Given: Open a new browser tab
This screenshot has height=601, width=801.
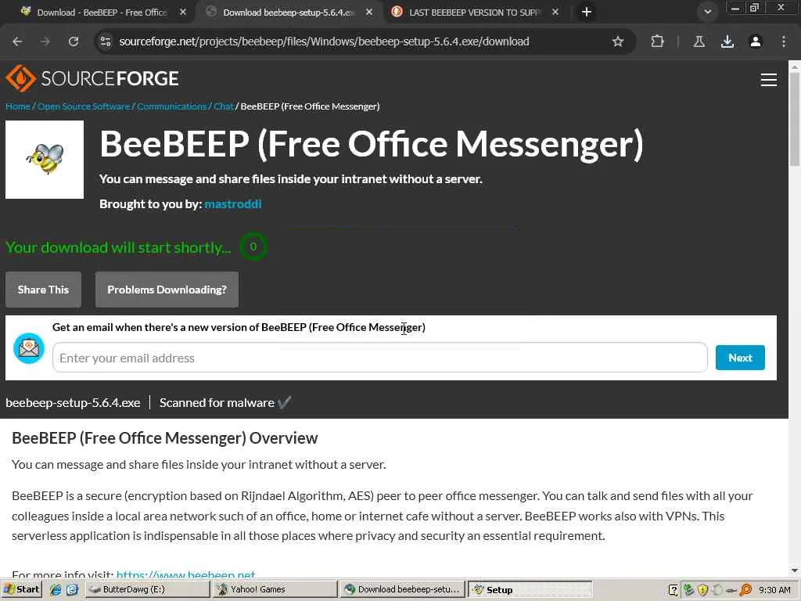Looking at the screenshot, I should pos(587,12).
